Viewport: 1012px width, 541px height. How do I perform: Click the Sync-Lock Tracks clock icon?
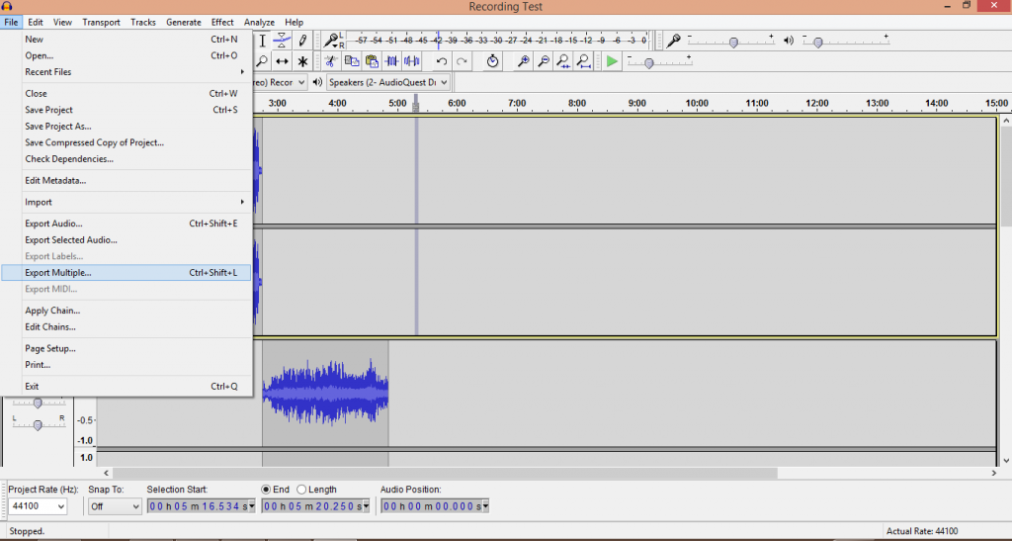[492, 61]
